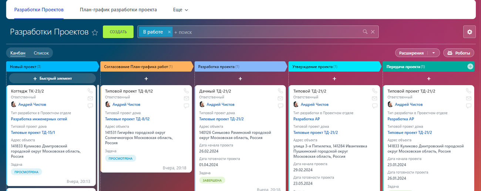Screen dimensions: 481x191
Task: Click the magnifier search icon in filter bar
Action: 365,32
